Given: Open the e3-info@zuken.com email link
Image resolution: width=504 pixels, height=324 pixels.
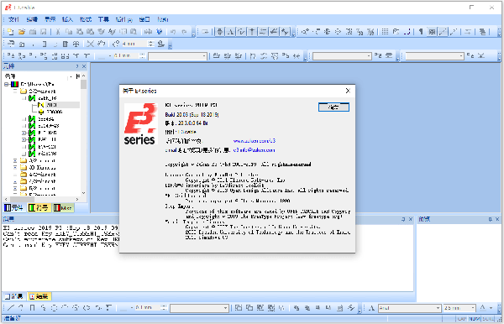Looking at the screenshot, I should [x=254, y=150].
